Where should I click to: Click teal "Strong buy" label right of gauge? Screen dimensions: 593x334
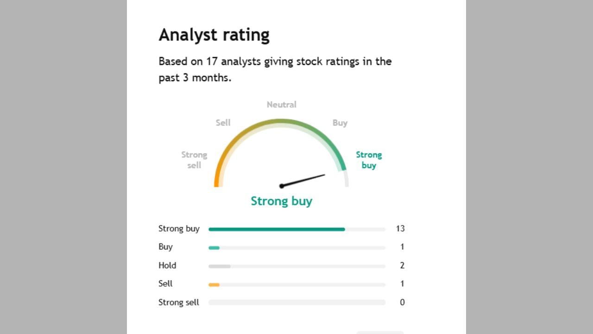click(369, 160)
